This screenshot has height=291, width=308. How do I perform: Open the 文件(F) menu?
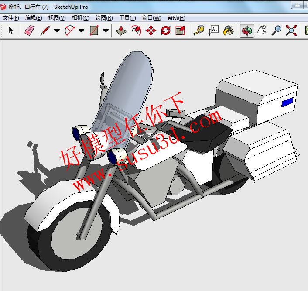click(10, 18)
